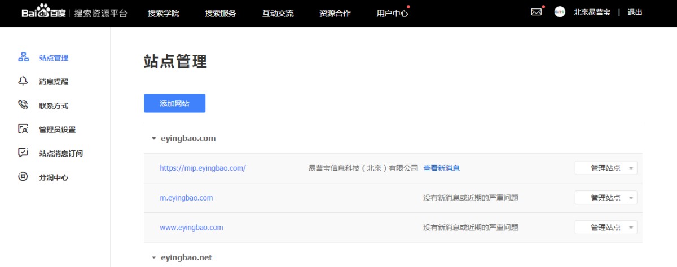Screen dimensions: 677x267
Task: Go to 用户中心 in top navigation
Action: point(392,13)
